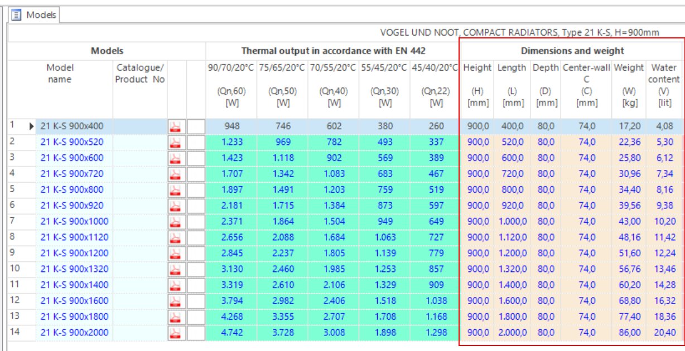This screenshot has height=351, width=685.
Task: Click weight cell 43,00
Action: pos(629,222)
